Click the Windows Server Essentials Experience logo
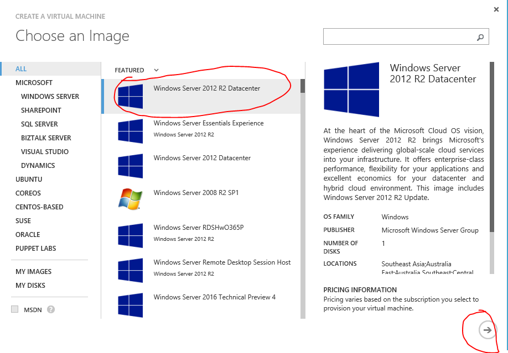 [130, 131]
